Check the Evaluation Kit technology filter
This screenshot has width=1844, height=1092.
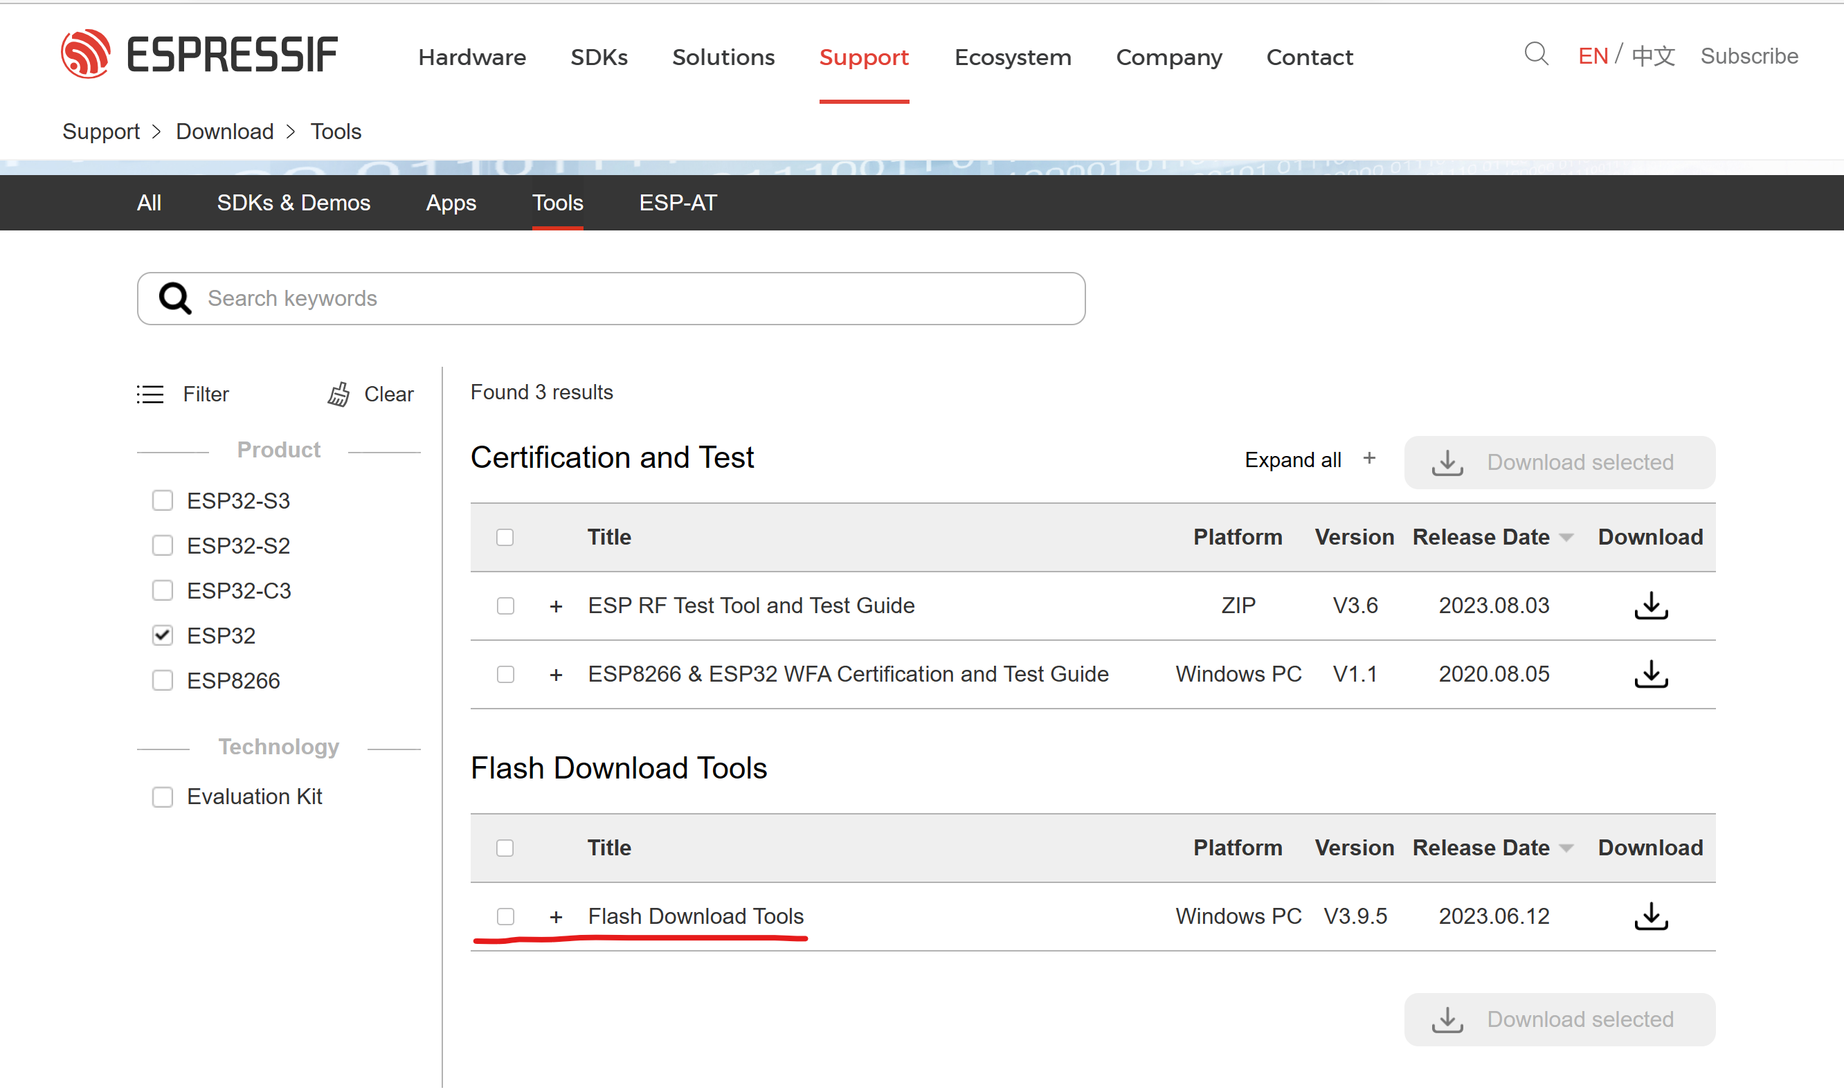coord(163,797)
